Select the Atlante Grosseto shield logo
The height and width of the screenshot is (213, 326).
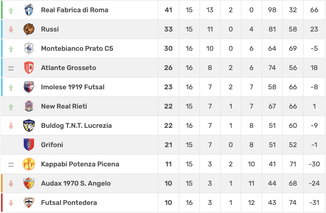29,68
